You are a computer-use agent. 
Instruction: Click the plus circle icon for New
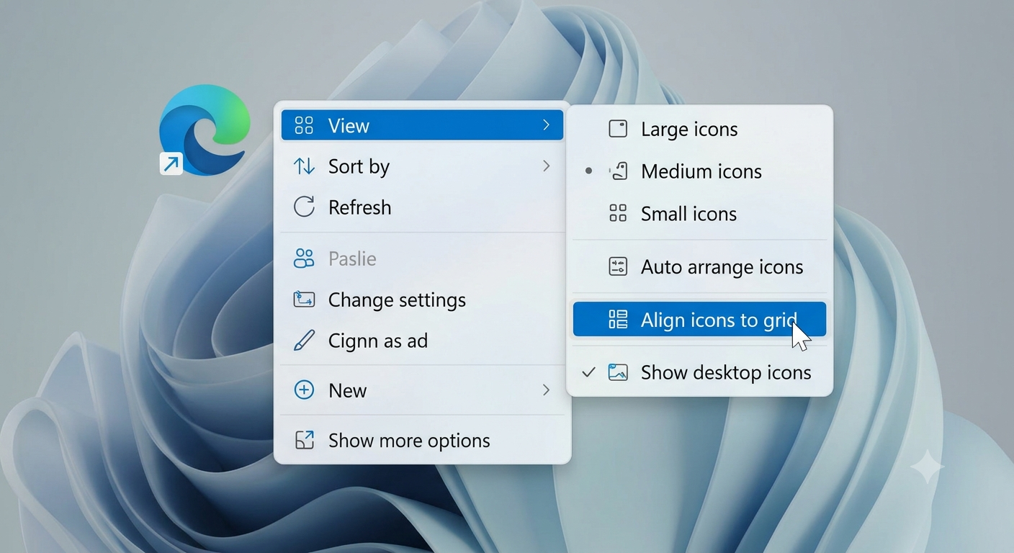click(304, 390)
